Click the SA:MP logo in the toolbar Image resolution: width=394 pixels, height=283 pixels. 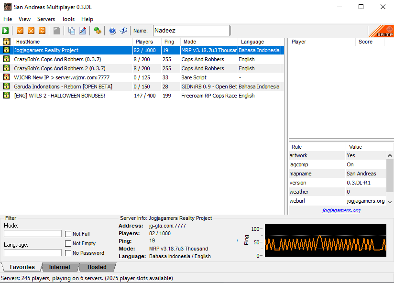pyautogui.click(x=381, y=31)
